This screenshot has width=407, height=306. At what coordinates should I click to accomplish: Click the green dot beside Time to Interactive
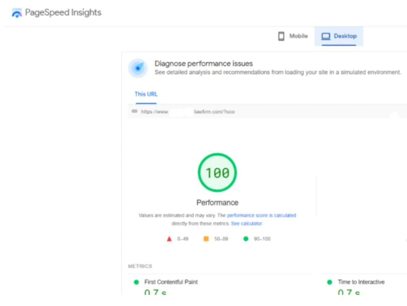point(330,282)
